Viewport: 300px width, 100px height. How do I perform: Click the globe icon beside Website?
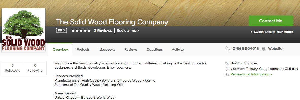(264, 49)
